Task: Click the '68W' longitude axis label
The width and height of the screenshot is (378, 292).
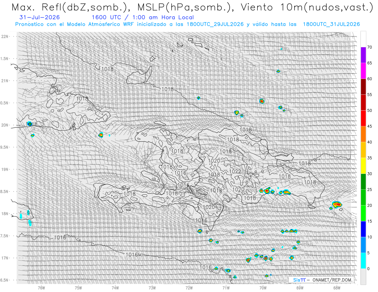Action: (x=337, y=288)
